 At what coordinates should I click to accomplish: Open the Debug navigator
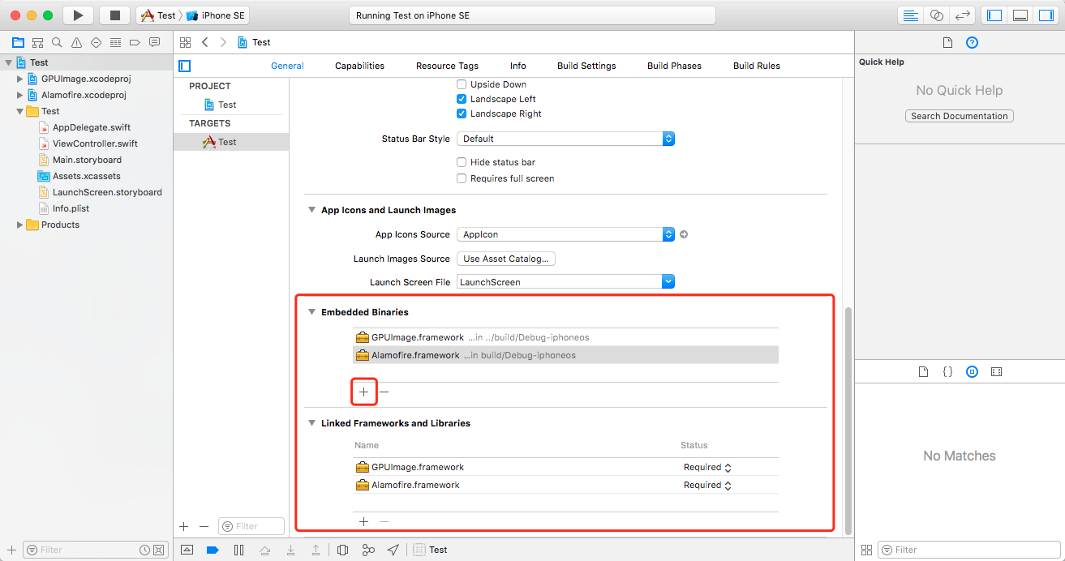[x=115, y=42]
